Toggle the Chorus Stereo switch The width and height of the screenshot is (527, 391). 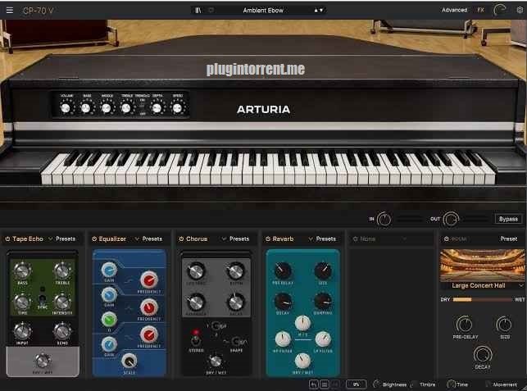pos(196,341)
